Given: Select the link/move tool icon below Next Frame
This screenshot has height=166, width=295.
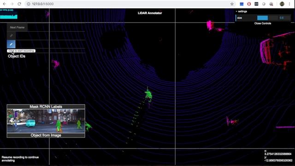Looking at the screenshot, I should pyautogui.click(x=11, y=36).
